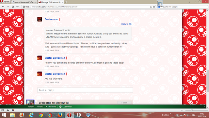Click avatar beside the peachs castle message
Screen dimensions: 209x118
40,58
